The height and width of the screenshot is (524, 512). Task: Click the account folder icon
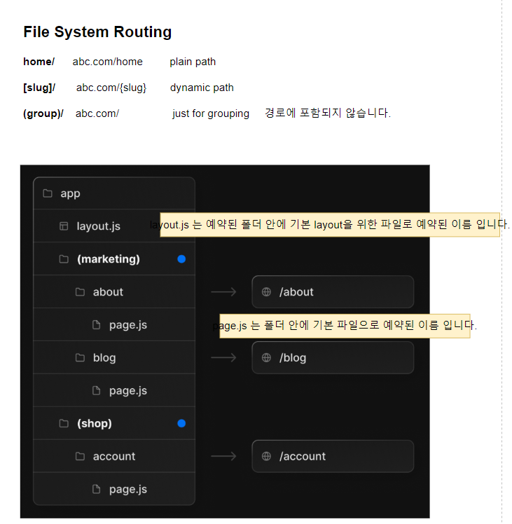(x=81, y=456)
